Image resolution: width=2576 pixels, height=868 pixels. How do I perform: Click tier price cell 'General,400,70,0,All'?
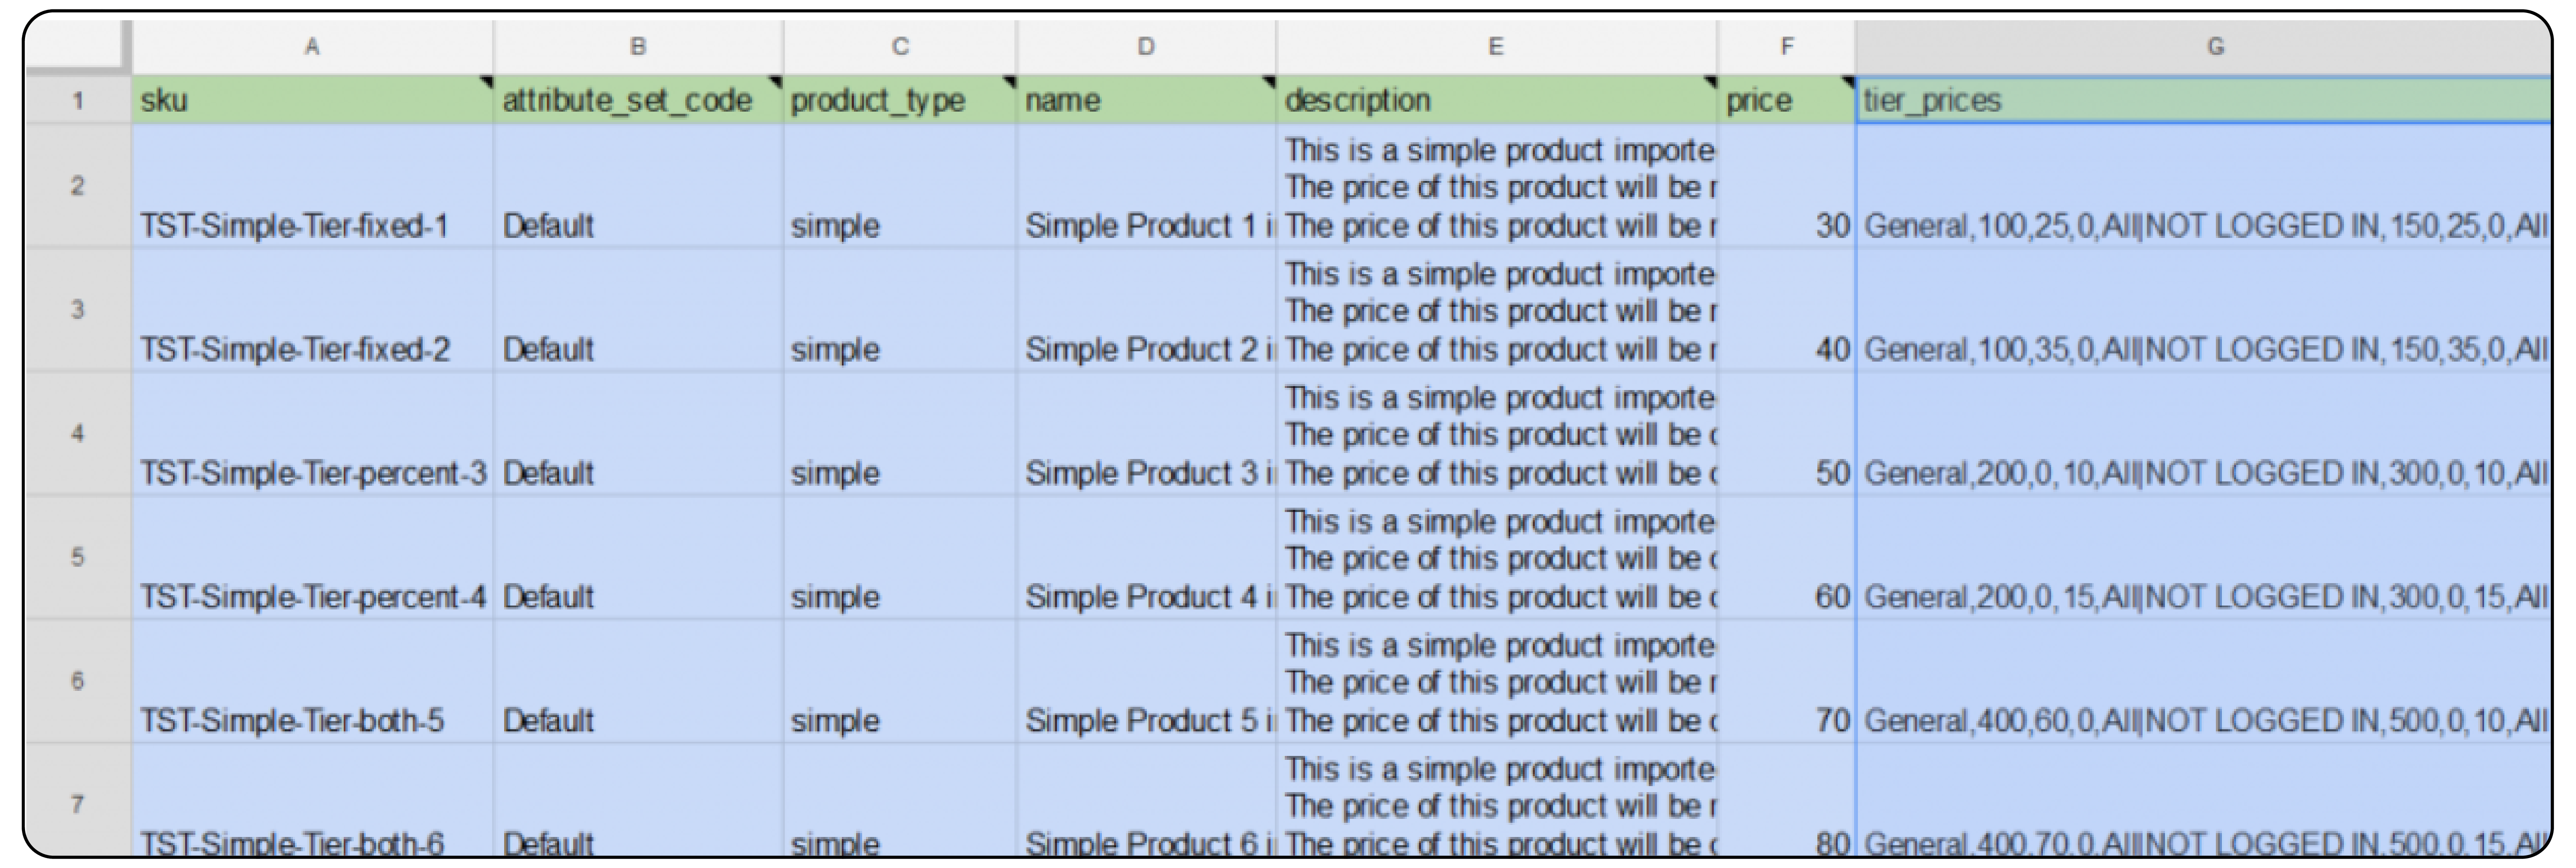[x=2204, y=800]
